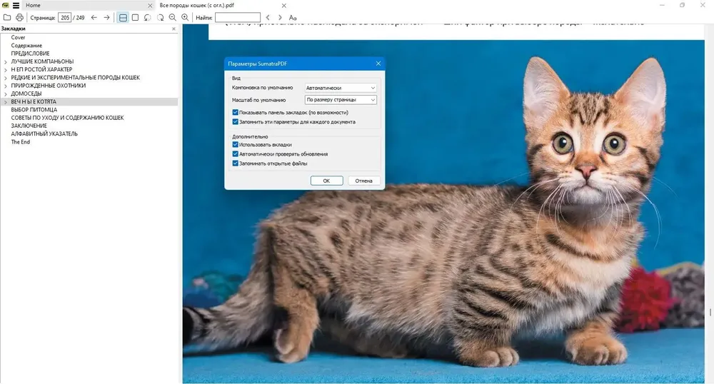Expand ВЕЧ Н Ы Е КОТЯТА bookmark

point(6,102)
